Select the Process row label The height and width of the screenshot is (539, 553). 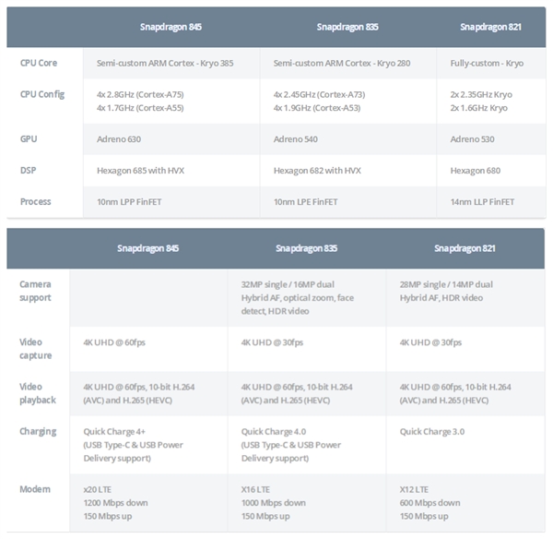pos(36,201)
